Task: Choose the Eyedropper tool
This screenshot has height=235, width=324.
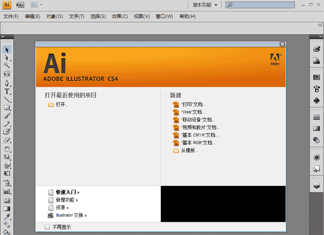Action: click(x=6, y=217)
